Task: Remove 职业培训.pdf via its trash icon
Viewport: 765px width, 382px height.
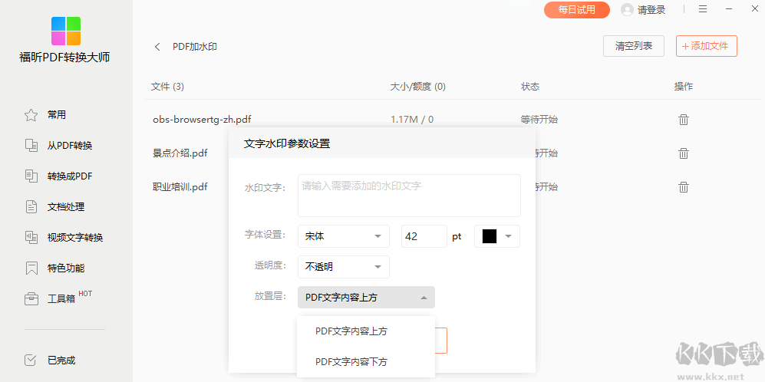Action: pyautogui.click(x=683, y=187)
